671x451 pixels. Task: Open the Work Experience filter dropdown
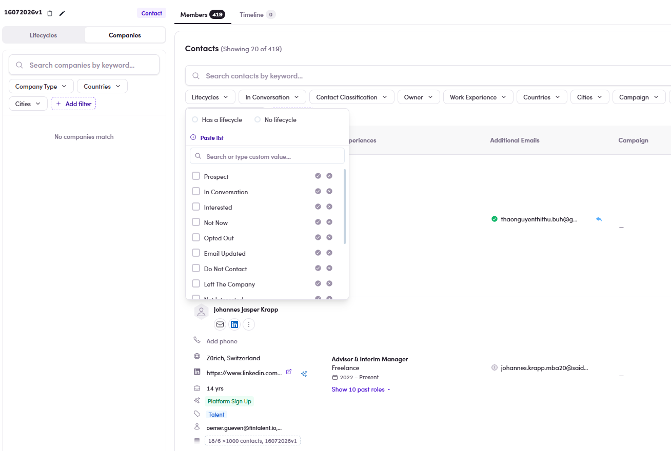pyautogui.click(x=478, y=97)
